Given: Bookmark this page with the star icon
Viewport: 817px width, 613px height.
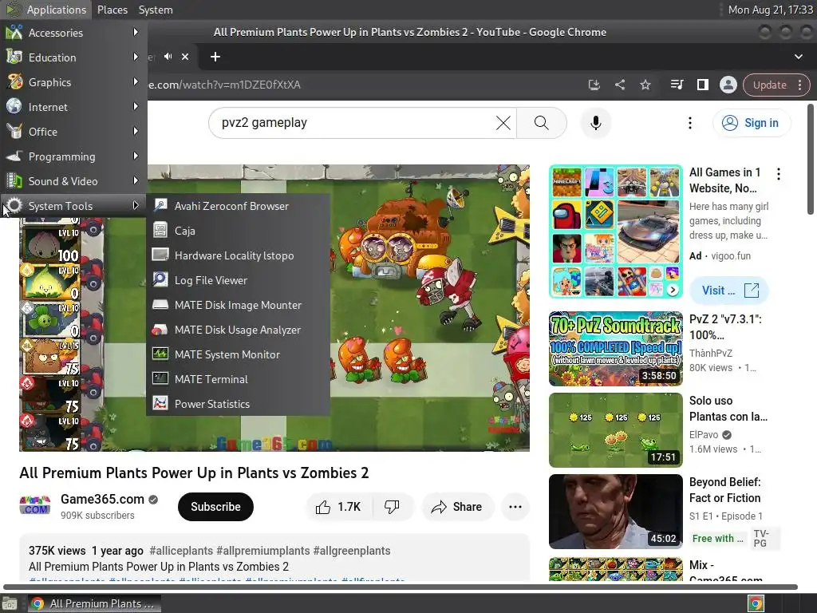Looking at the screenshot, I should [x=645, y=85].
